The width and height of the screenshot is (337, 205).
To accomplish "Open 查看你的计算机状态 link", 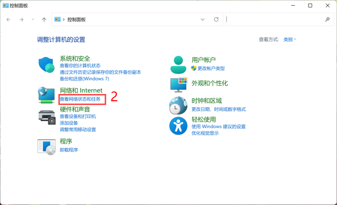I will [x=80, y=65].
